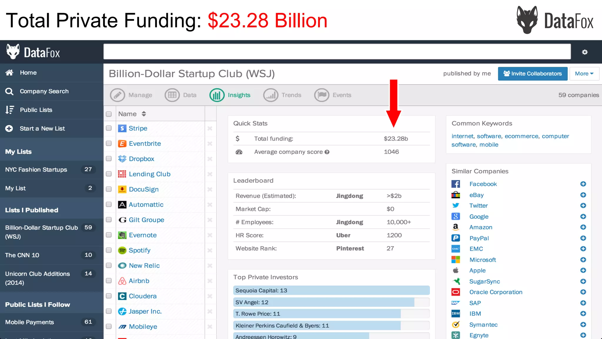This screenshot has width=602, height=339.
Task: Add Microsoft using its plus icon
Action: (583, 260)
